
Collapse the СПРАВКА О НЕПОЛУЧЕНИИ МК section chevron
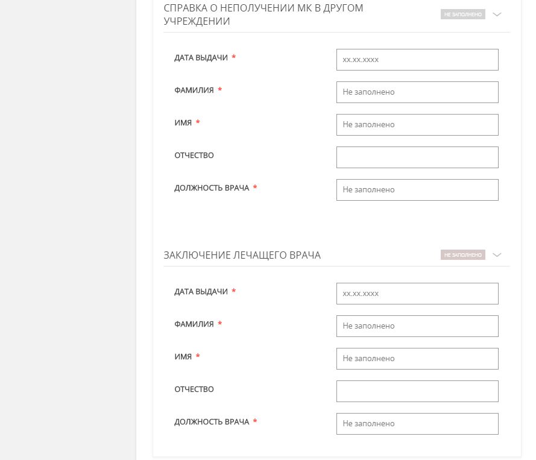tap(497, 14)
